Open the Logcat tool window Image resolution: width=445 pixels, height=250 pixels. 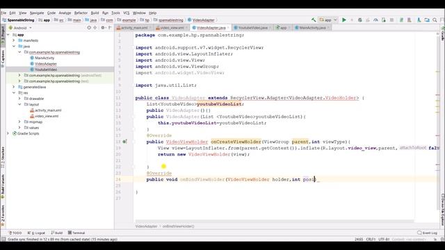36,233
